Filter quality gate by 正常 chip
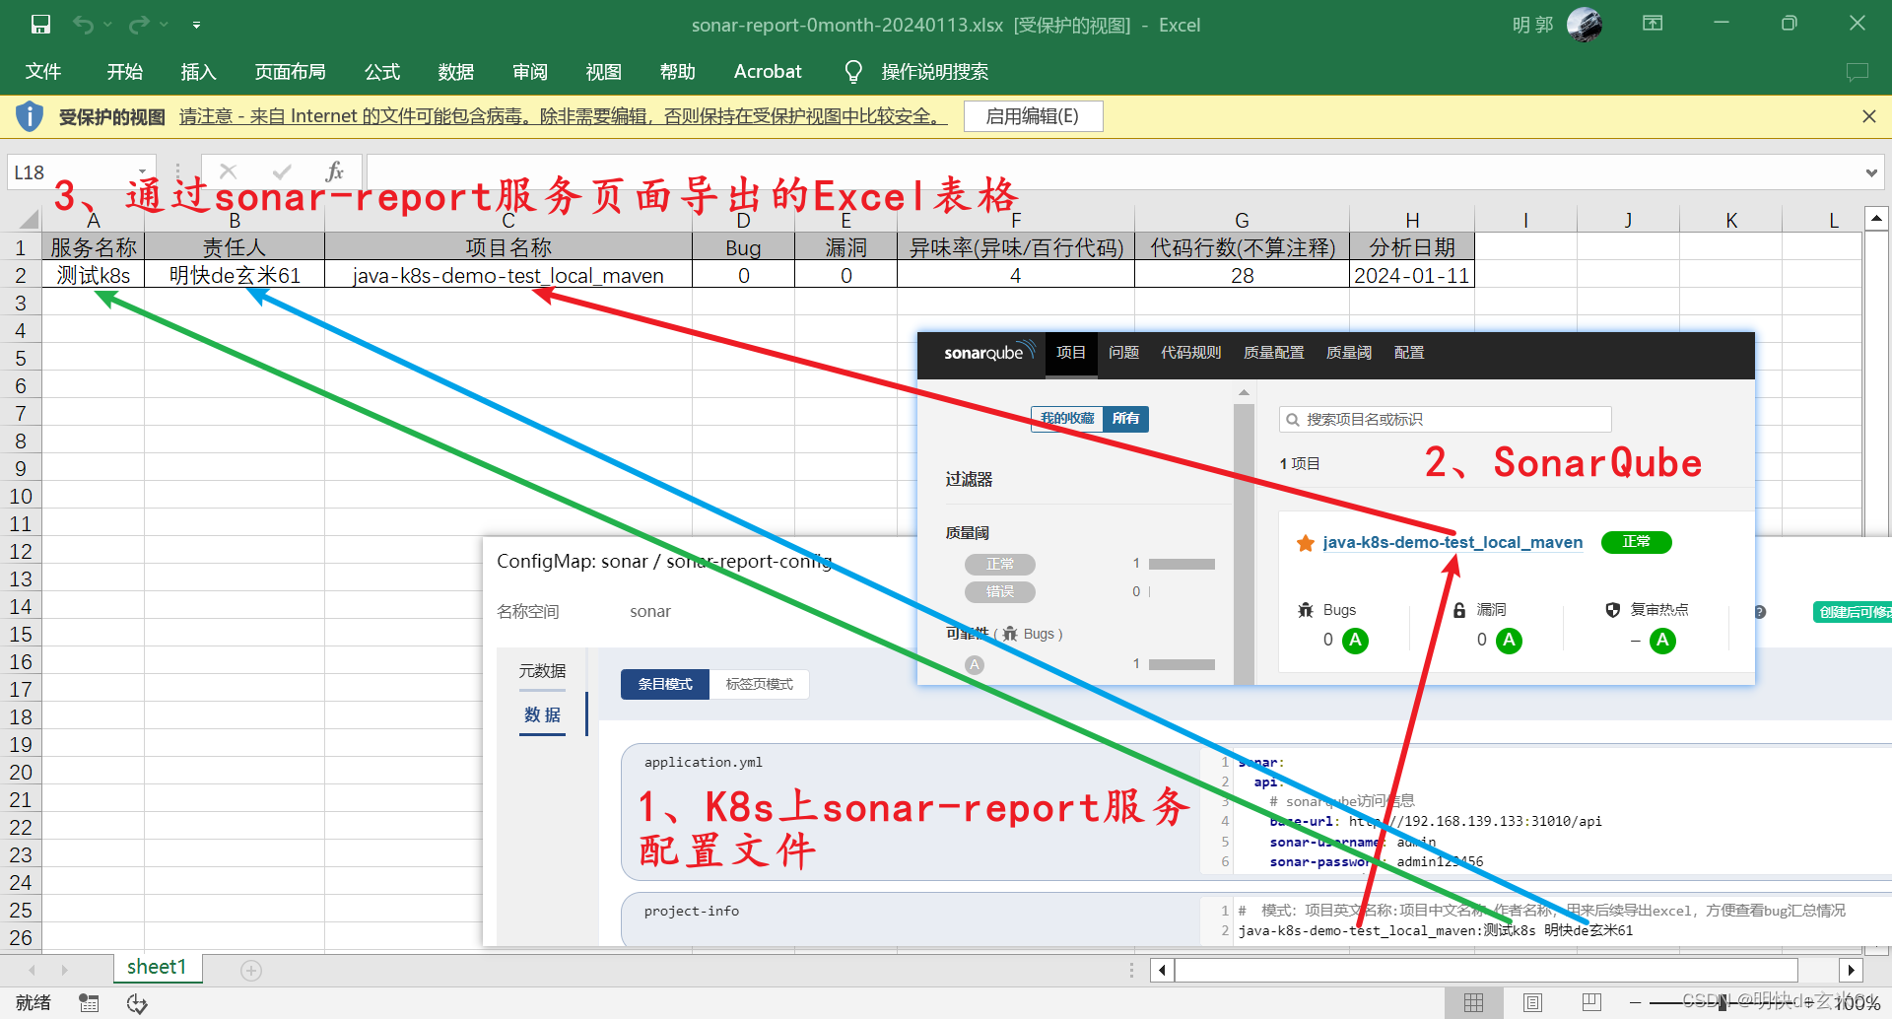The height and width of the screenshot is (1019, 1892). coord(1000,565)
